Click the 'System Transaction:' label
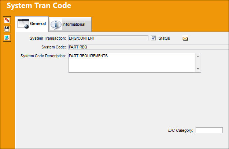The height and width of the screenshot is (149, 229). pos(48,38)
